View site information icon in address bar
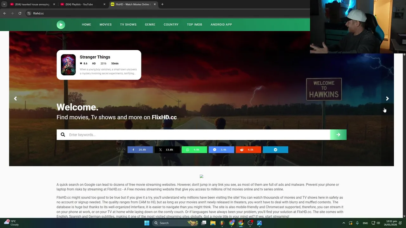The width and height of the screenshot is (406, 228). pos(29,13)
